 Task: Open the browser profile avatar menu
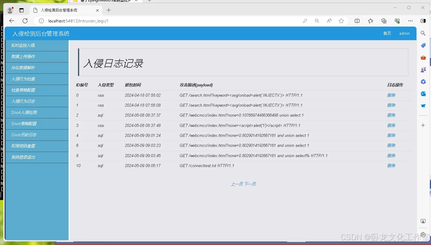10,10
